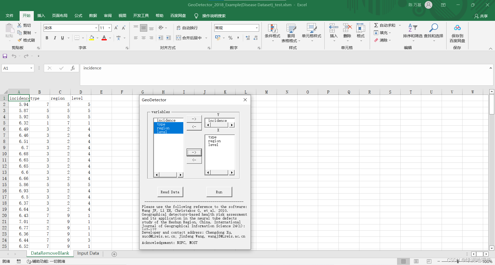495x265 pixels.
Task: Decrease decimal places icon
Action: coord(255,38)
